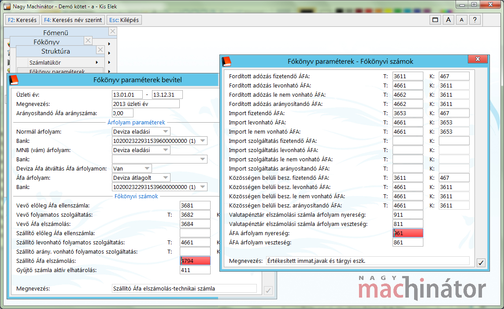
Task: Click Import levonható ÁFA K field
Action: pos(454,123)
